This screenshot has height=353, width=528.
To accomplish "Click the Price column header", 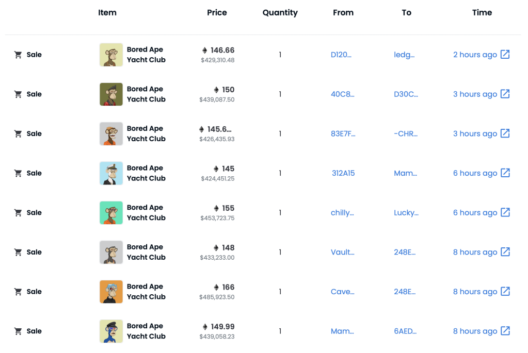I will (217, 12).
